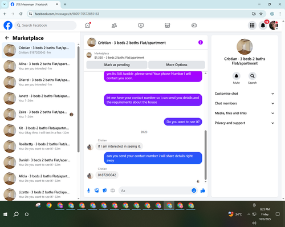Open a new browser tab
285x227 pixels.
(65, 4)
